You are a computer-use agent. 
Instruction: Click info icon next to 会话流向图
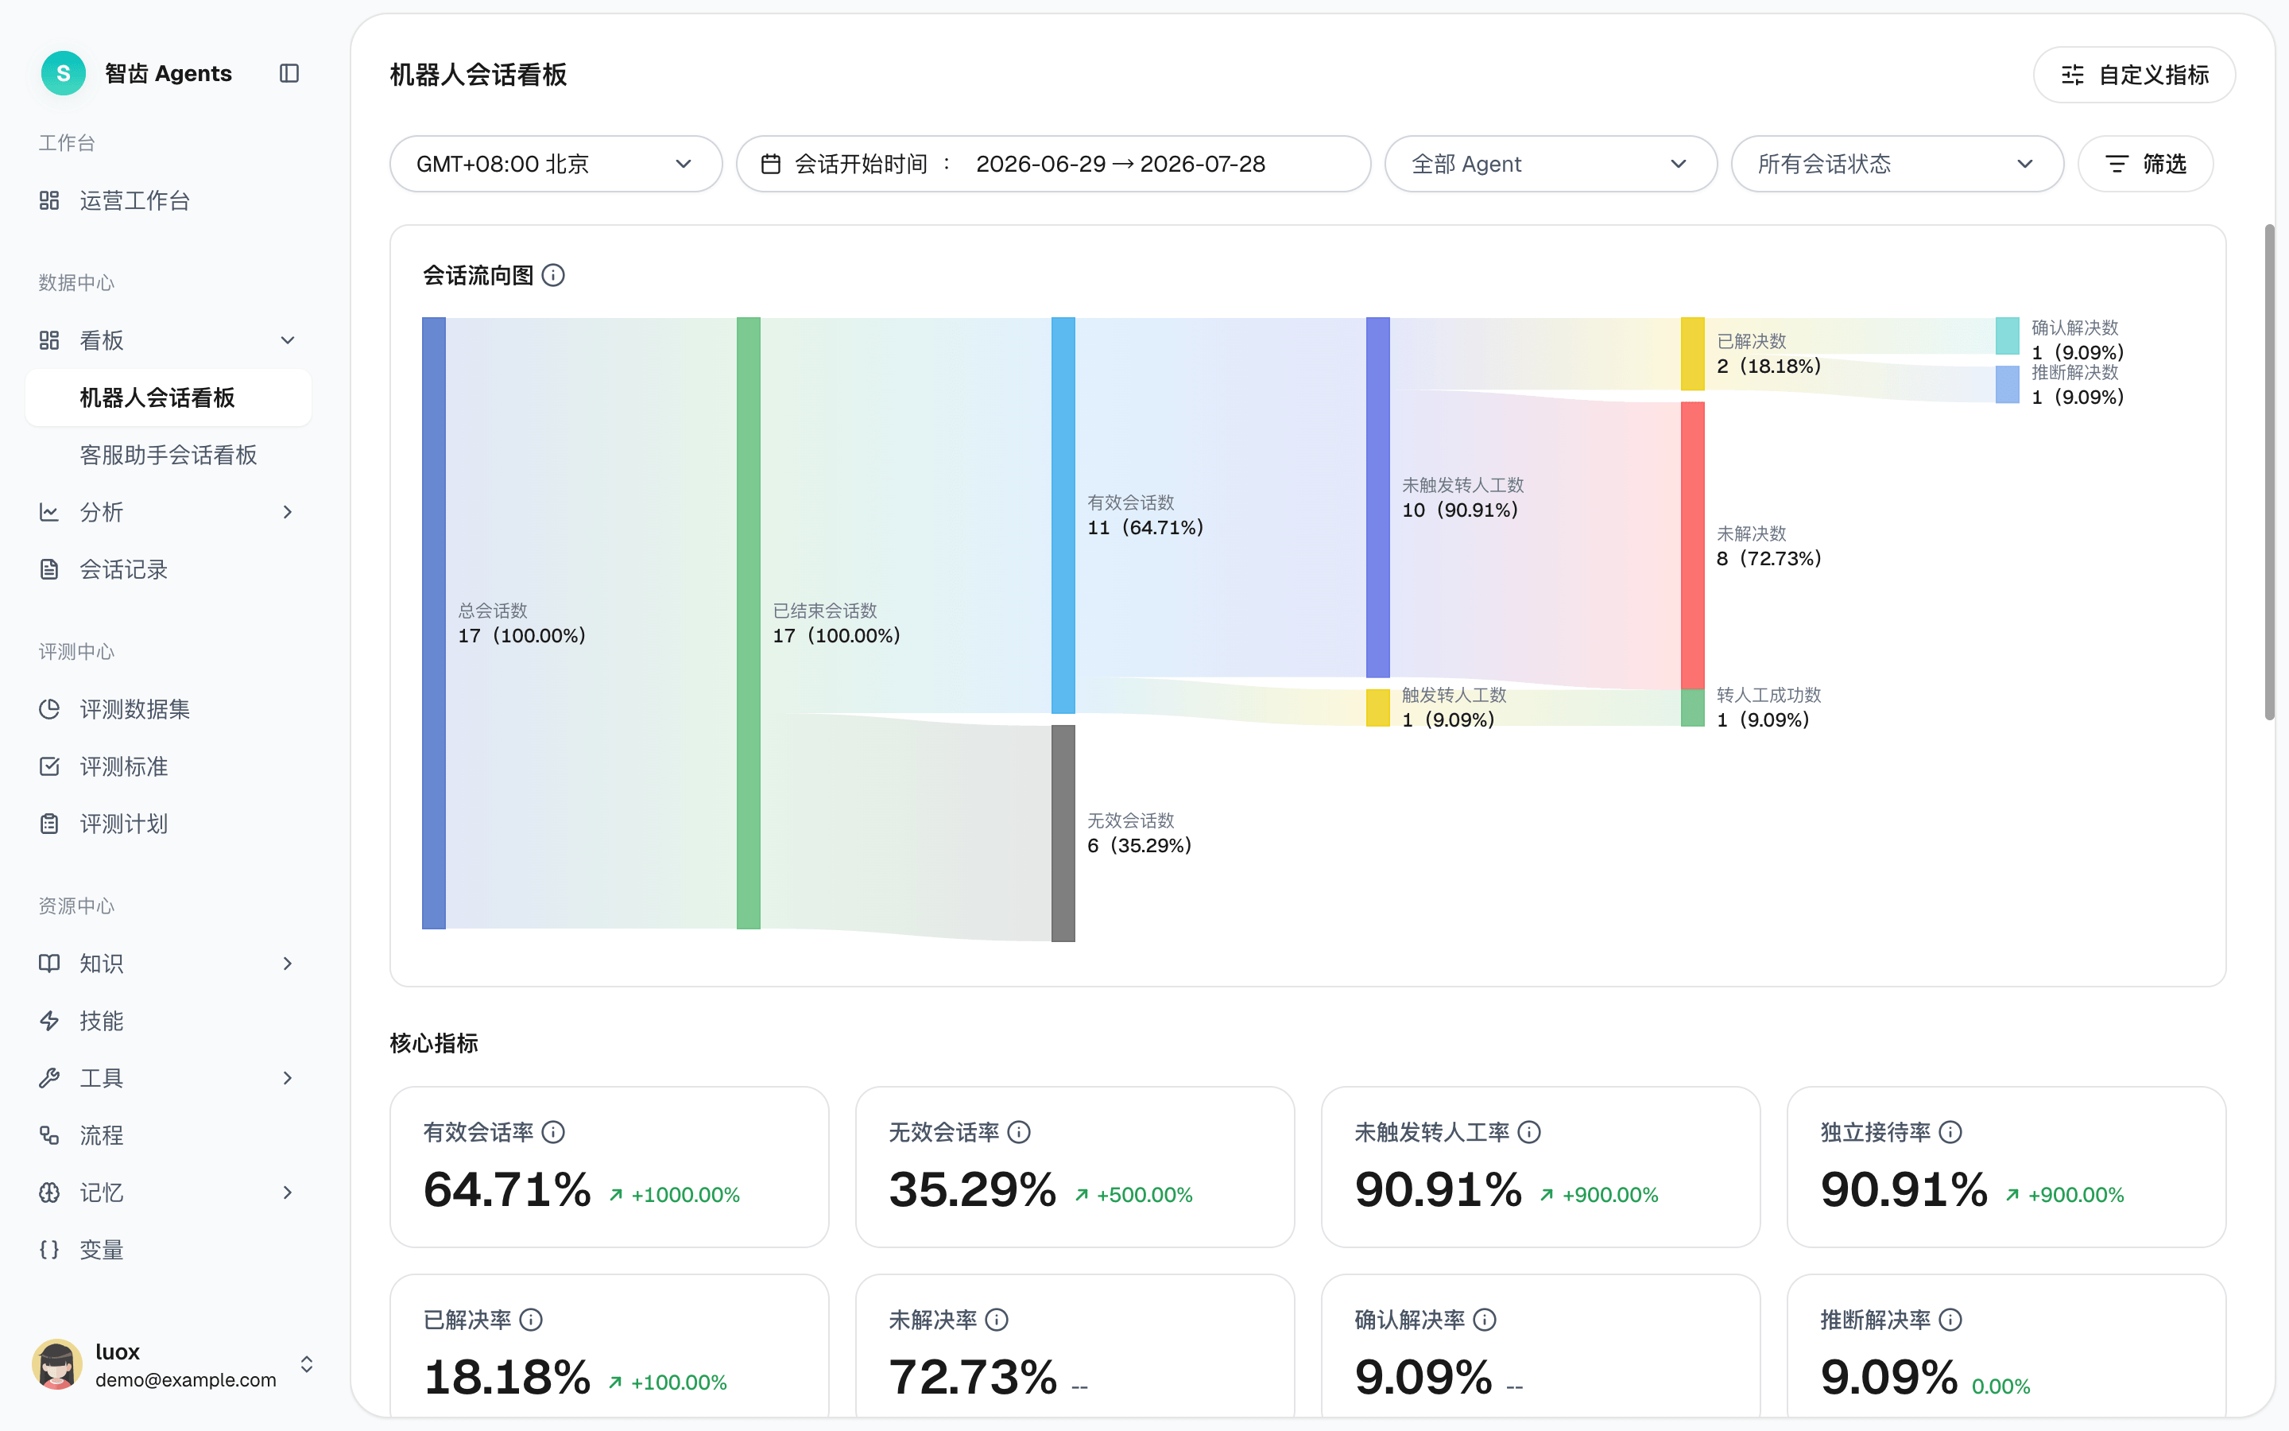[x=553, y=275]
